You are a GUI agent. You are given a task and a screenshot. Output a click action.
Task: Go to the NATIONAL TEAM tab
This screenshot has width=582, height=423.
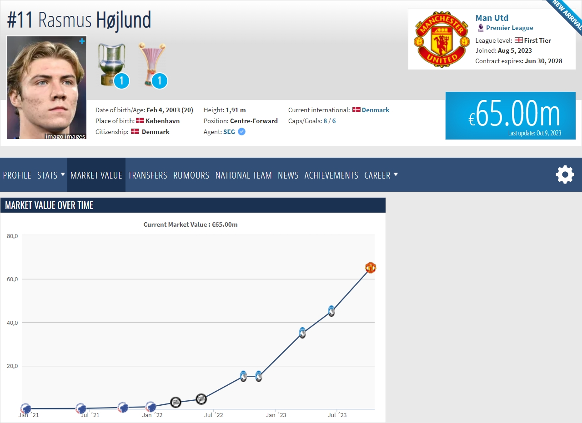coord(244,175)
